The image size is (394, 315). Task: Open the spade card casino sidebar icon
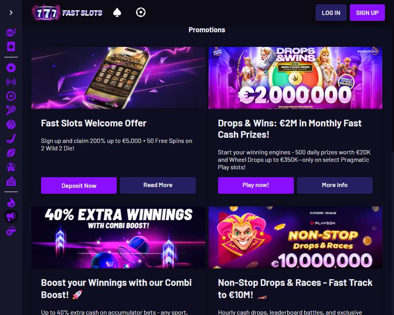click(x=11, y=46)
